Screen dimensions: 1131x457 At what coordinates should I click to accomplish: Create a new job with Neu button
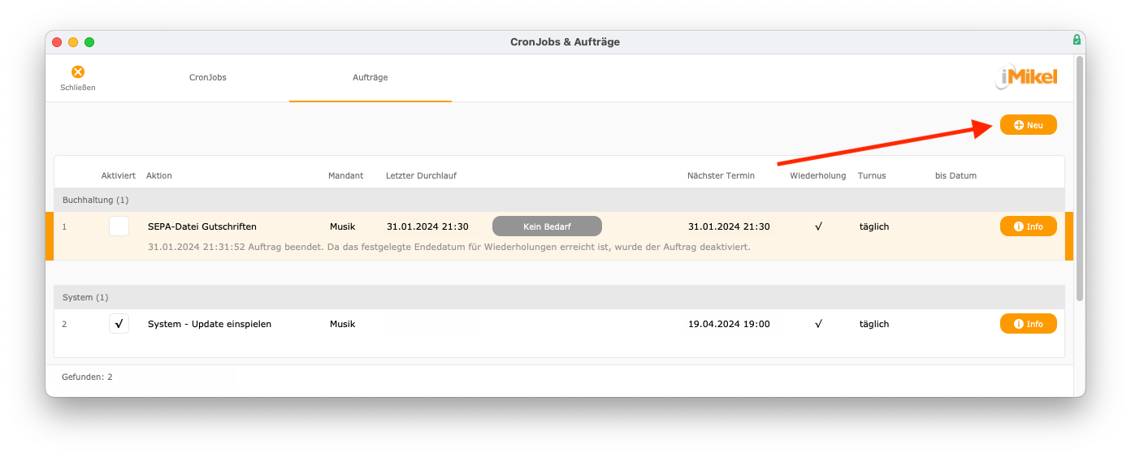(1028, 125)
